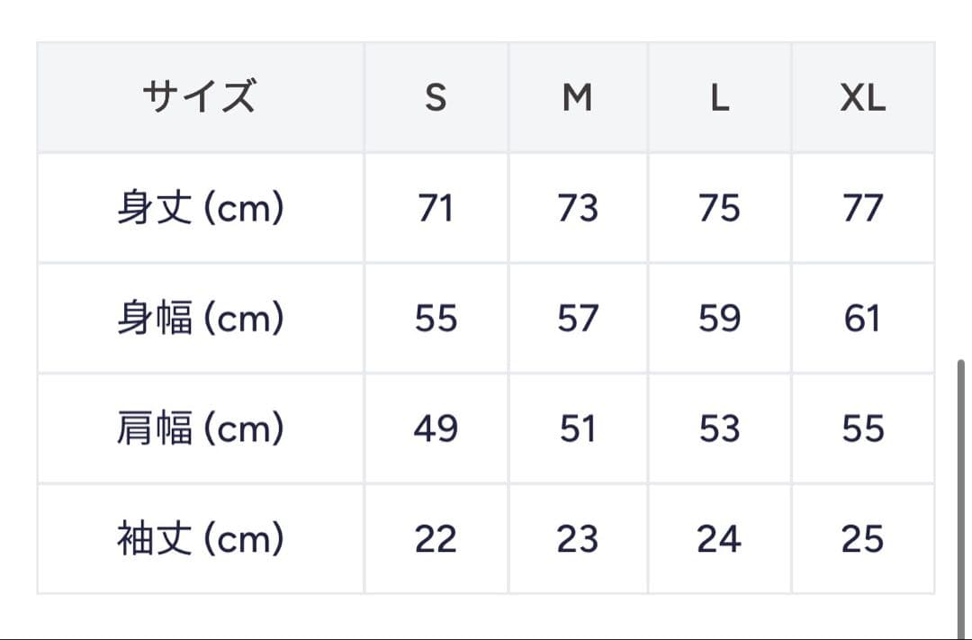972x640 pixels.
Task: Click the L sleeve length value 24
Action: (719, 539)
